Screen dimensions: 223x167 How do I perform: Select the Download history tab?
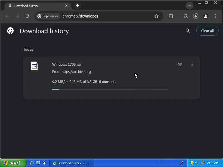point(38,6)
